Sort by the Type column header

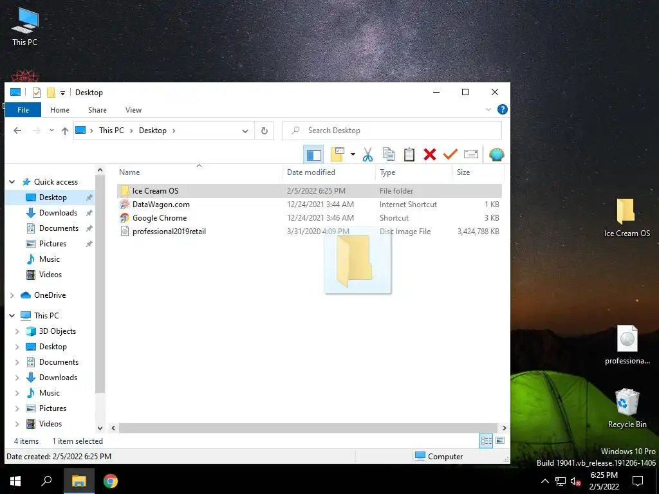tap(414, 172)
